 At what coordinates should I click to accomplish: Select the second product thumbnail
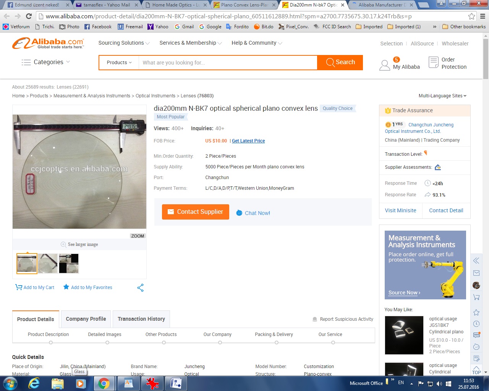(x=48, y=263)
